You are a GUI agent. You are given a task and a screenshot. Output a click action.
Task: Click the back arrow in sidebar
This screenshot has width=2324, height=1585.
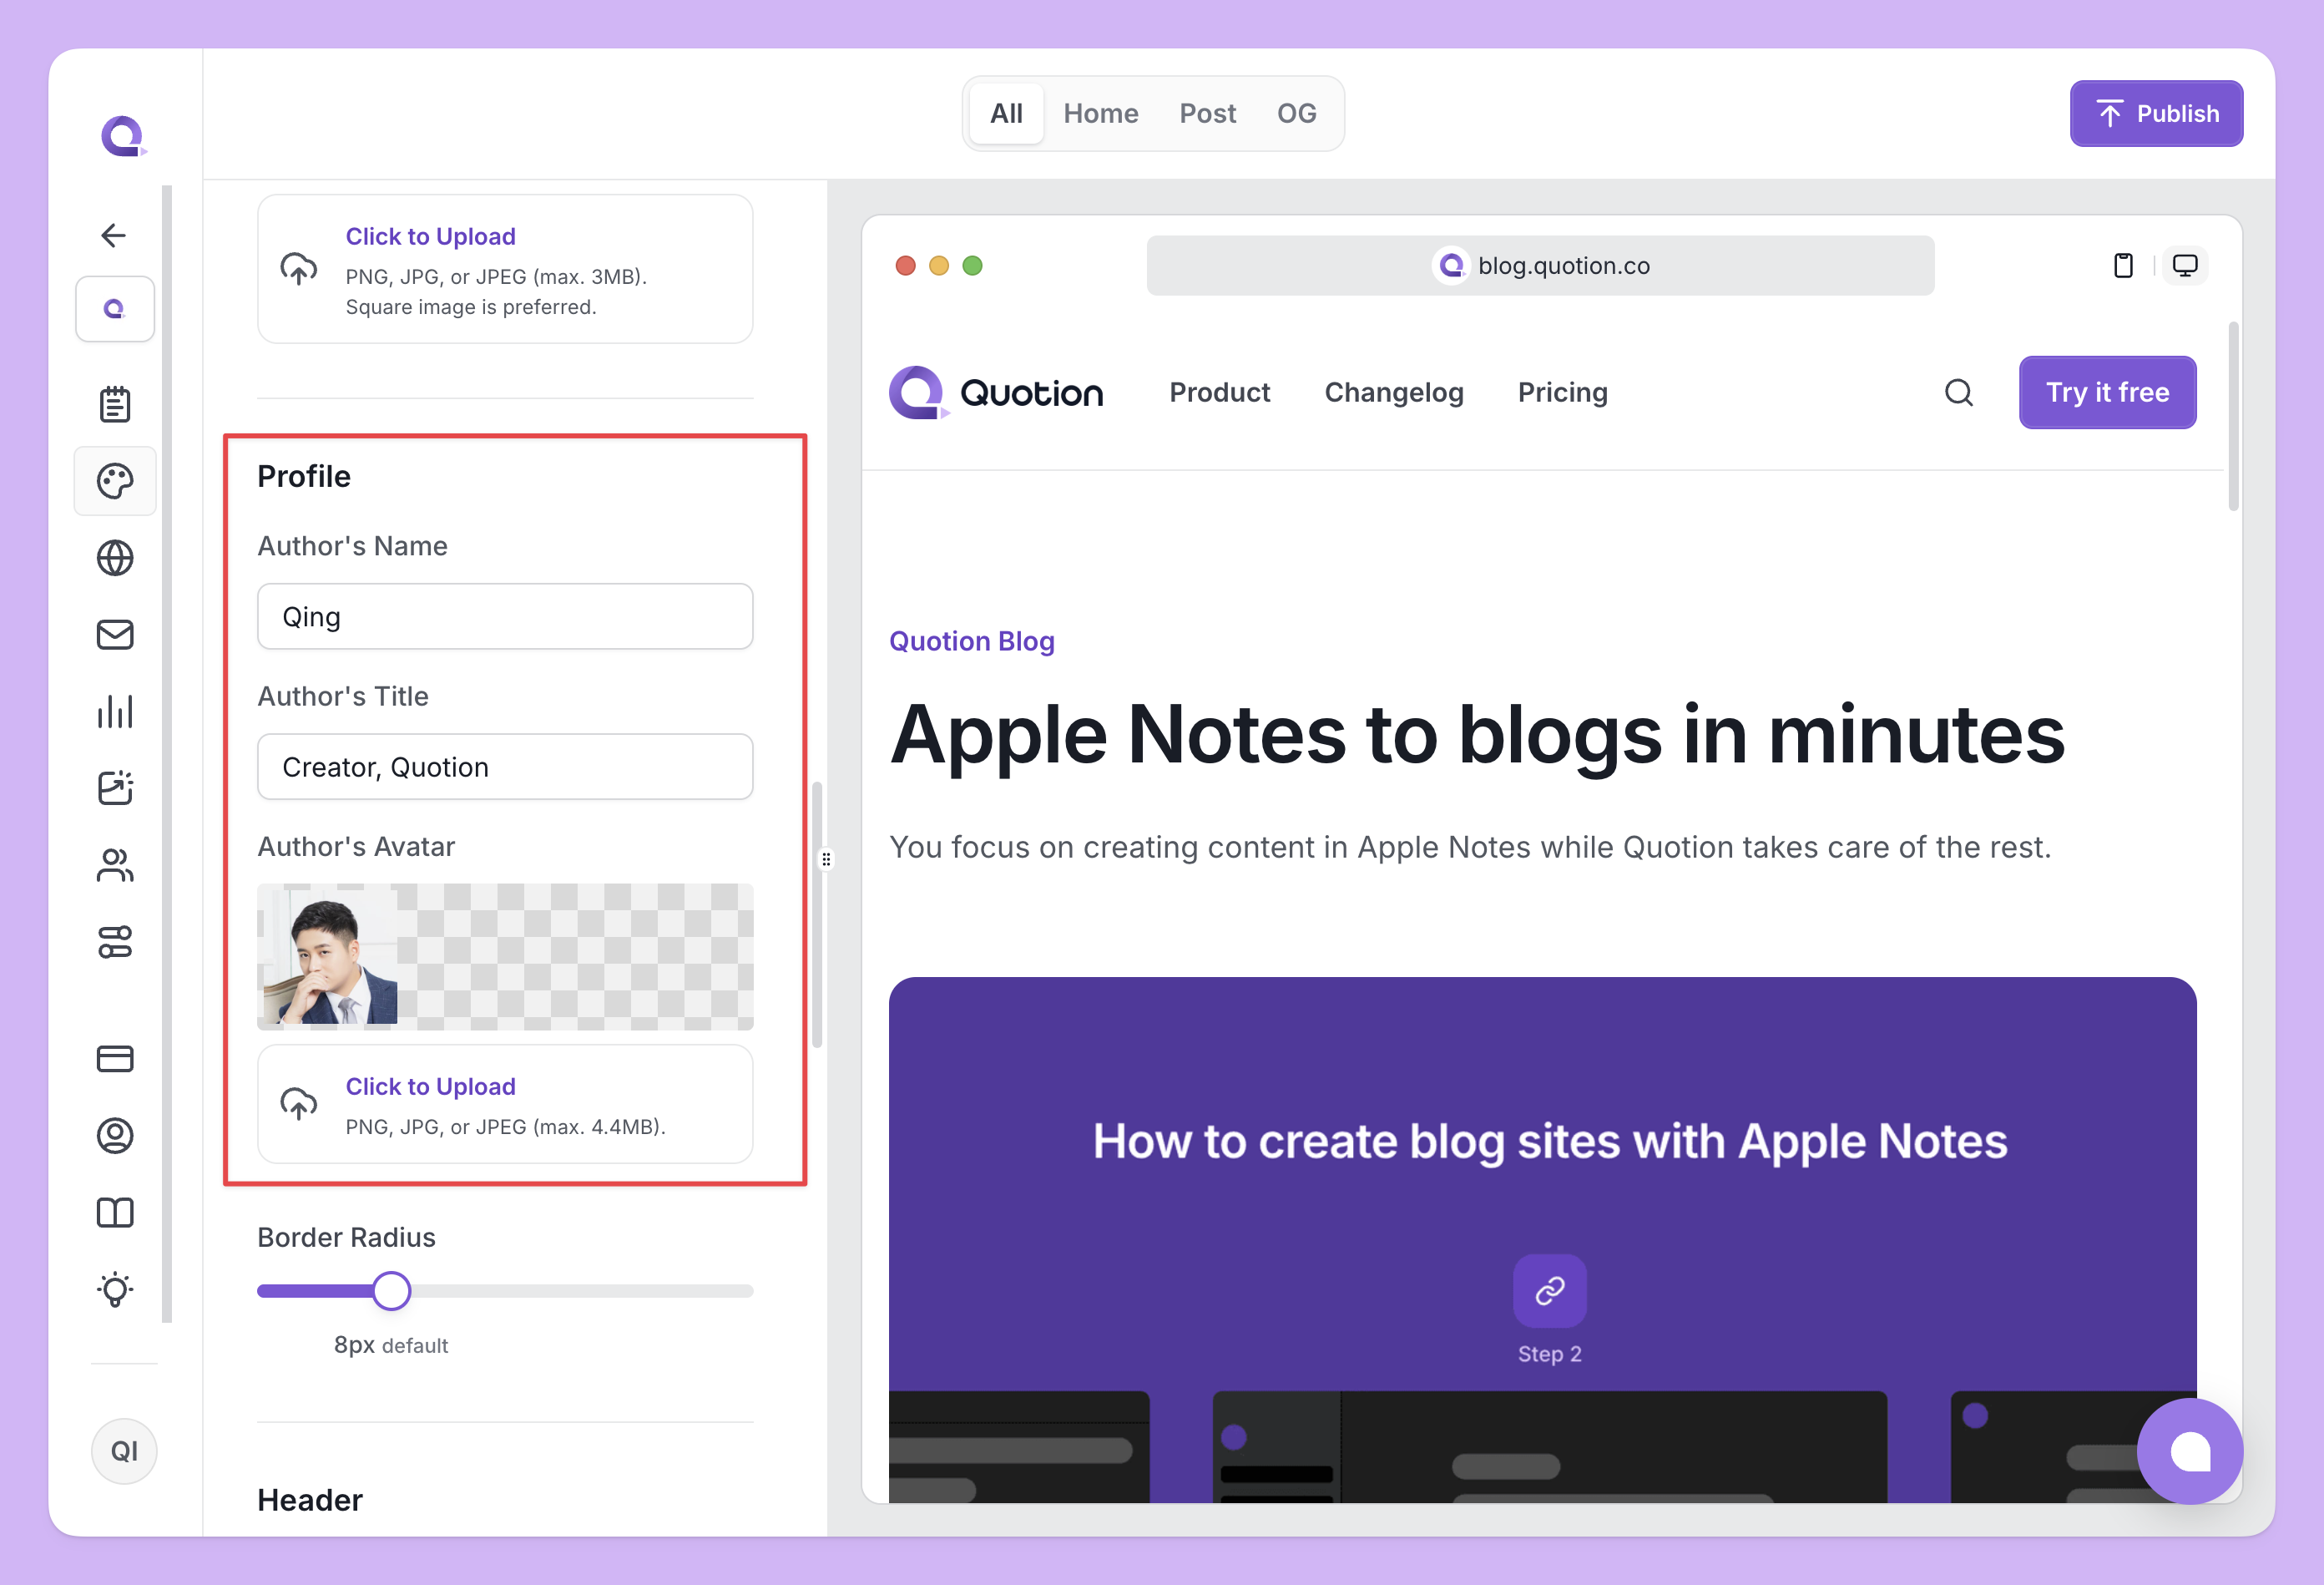(114, 235)
